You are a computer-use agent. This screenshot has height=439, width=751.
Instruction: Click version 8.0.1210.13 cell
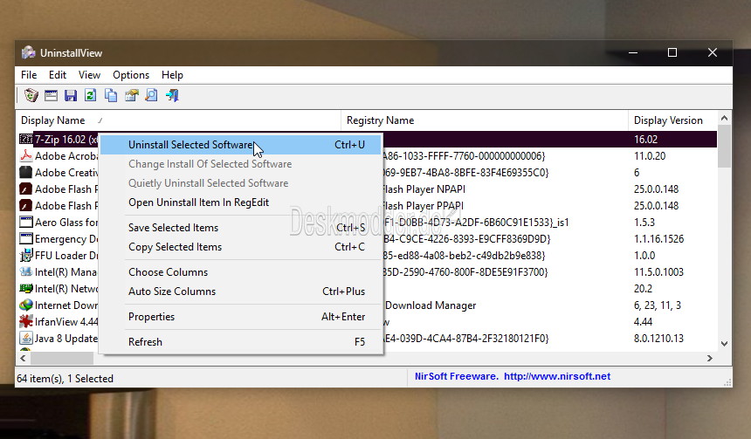658,338
